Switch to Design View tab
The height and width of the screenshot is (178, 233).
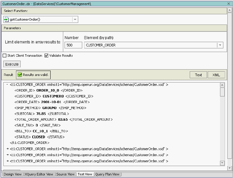coord(13,174)
